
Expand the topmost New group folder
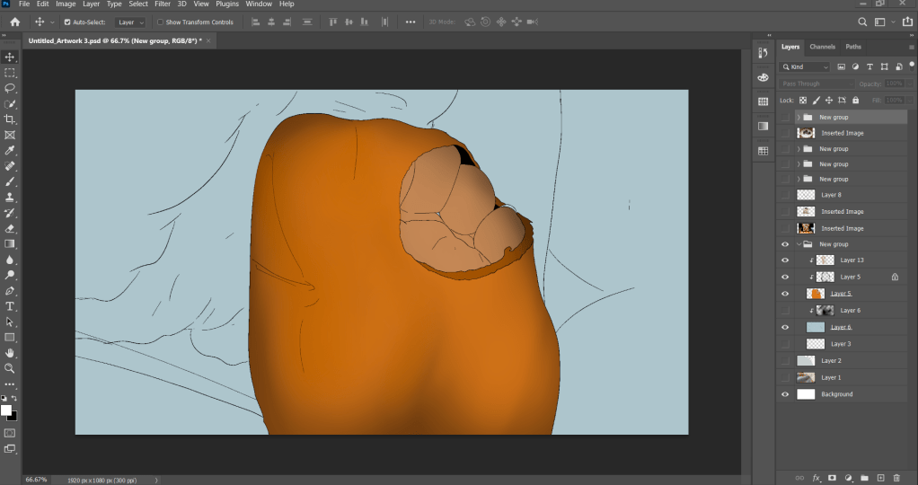coord(799,117)
